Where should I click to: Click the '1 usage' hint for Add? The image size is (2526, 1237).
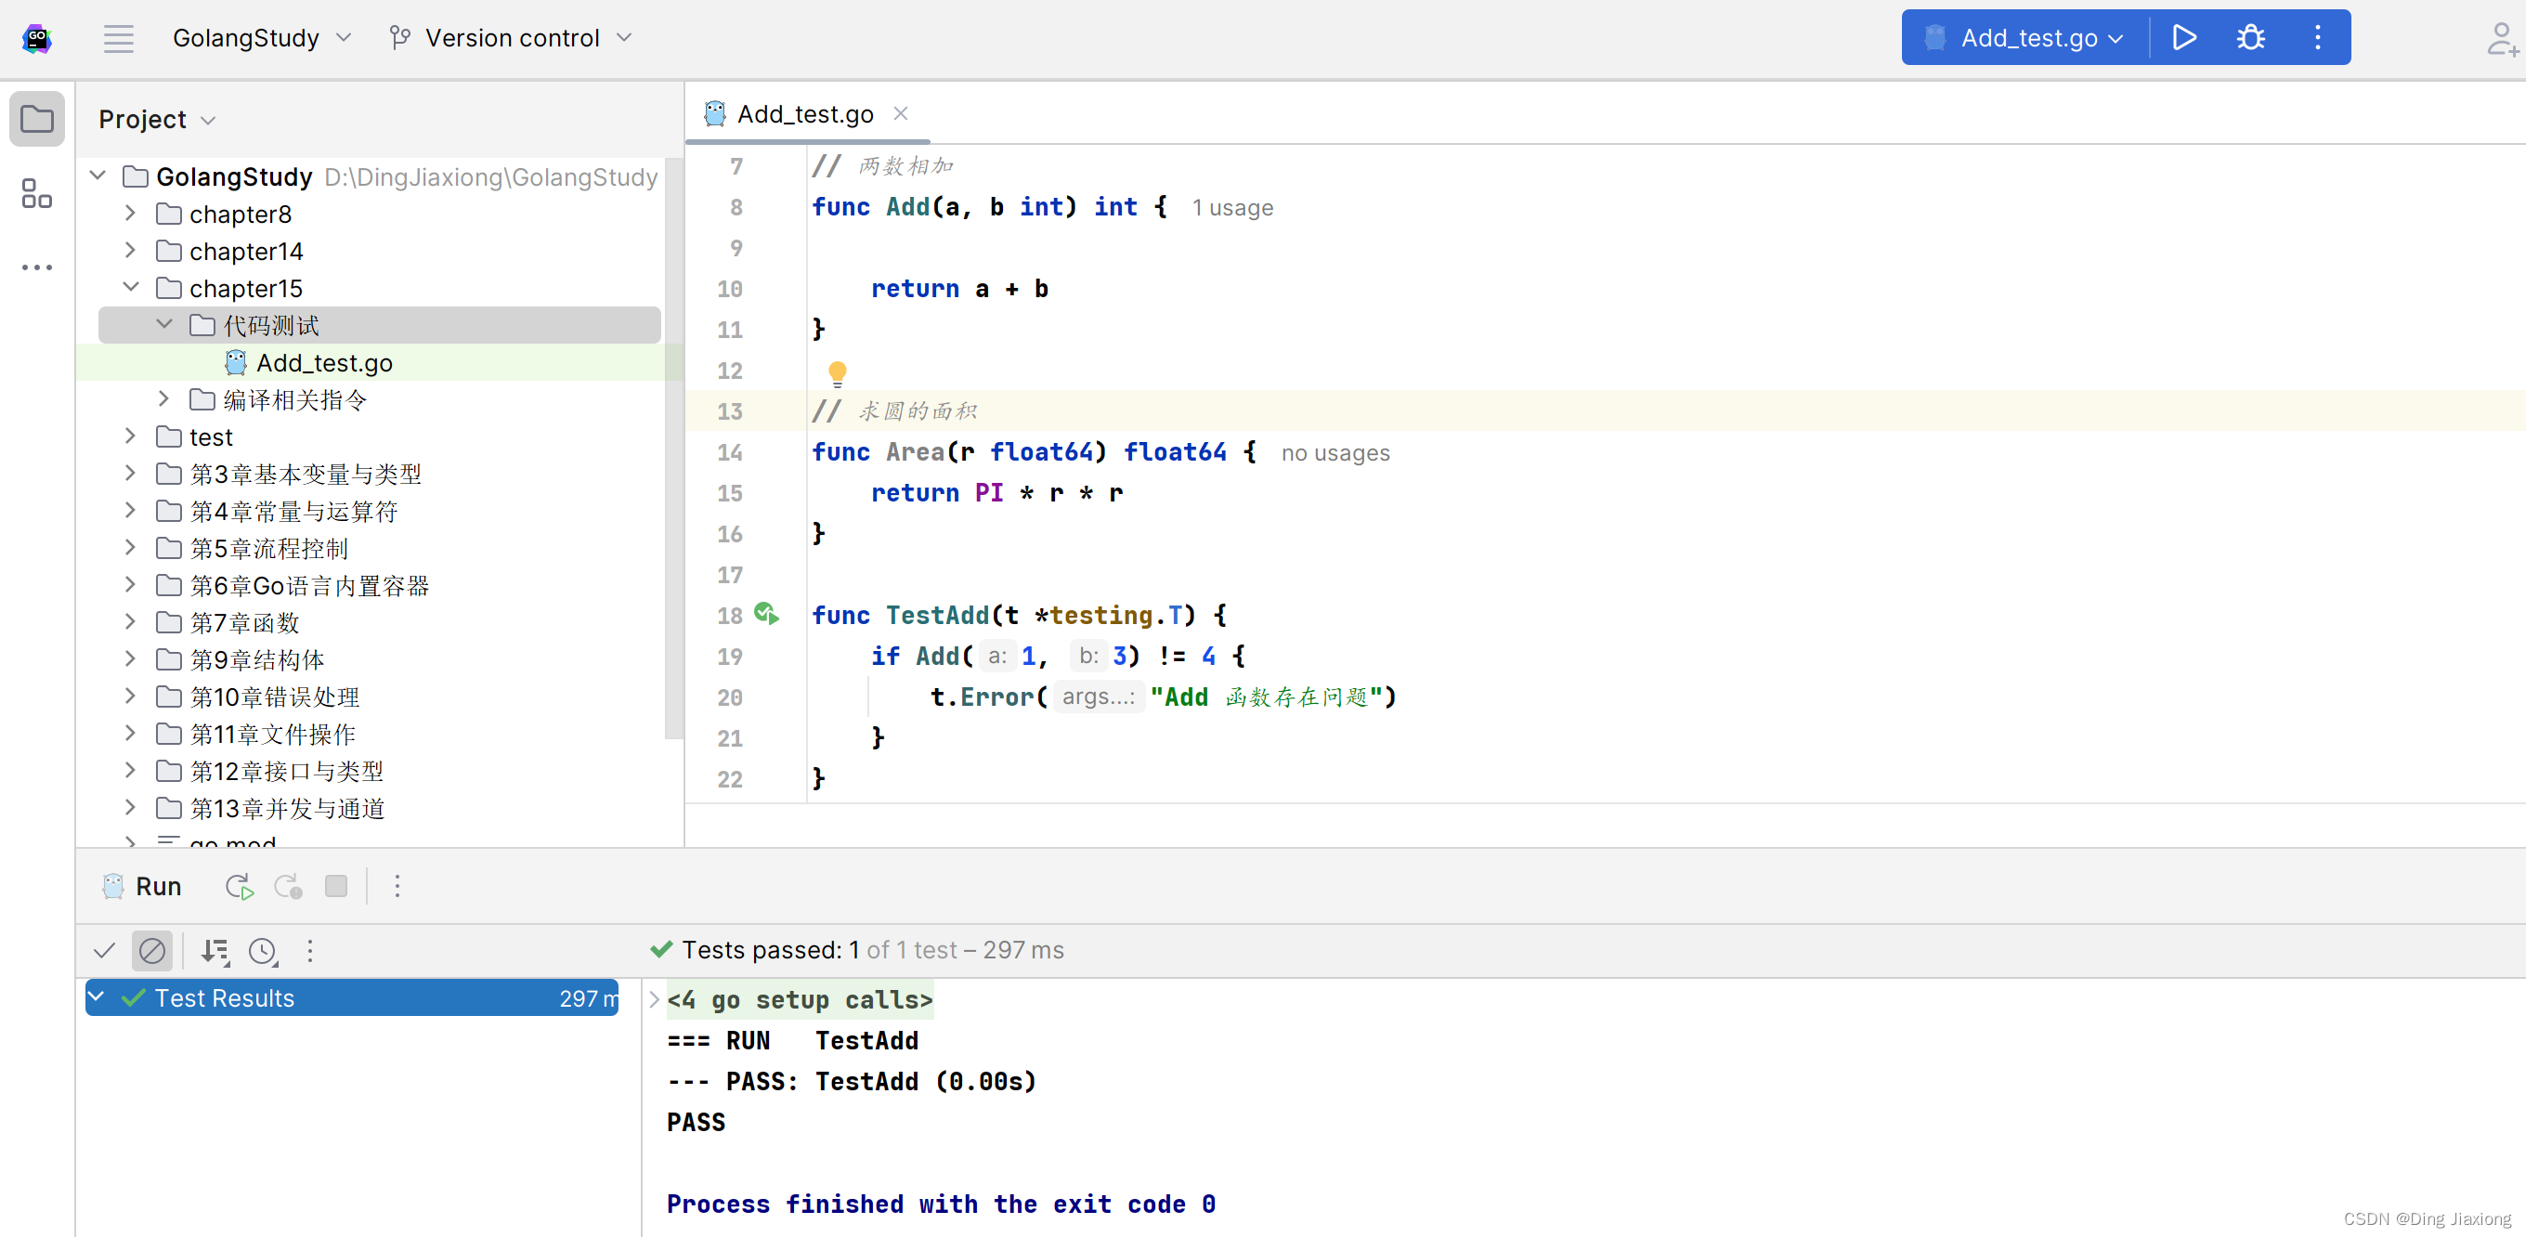pos(1232,208)
